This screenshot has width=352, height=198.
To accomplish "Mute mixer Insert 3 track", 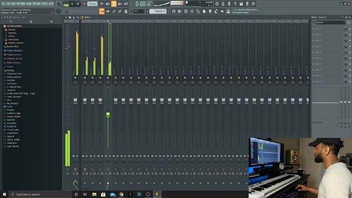I will tap(100, 78).
